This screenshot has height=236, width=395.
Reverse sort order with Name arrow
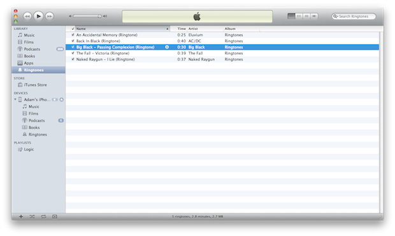(168, 29)
